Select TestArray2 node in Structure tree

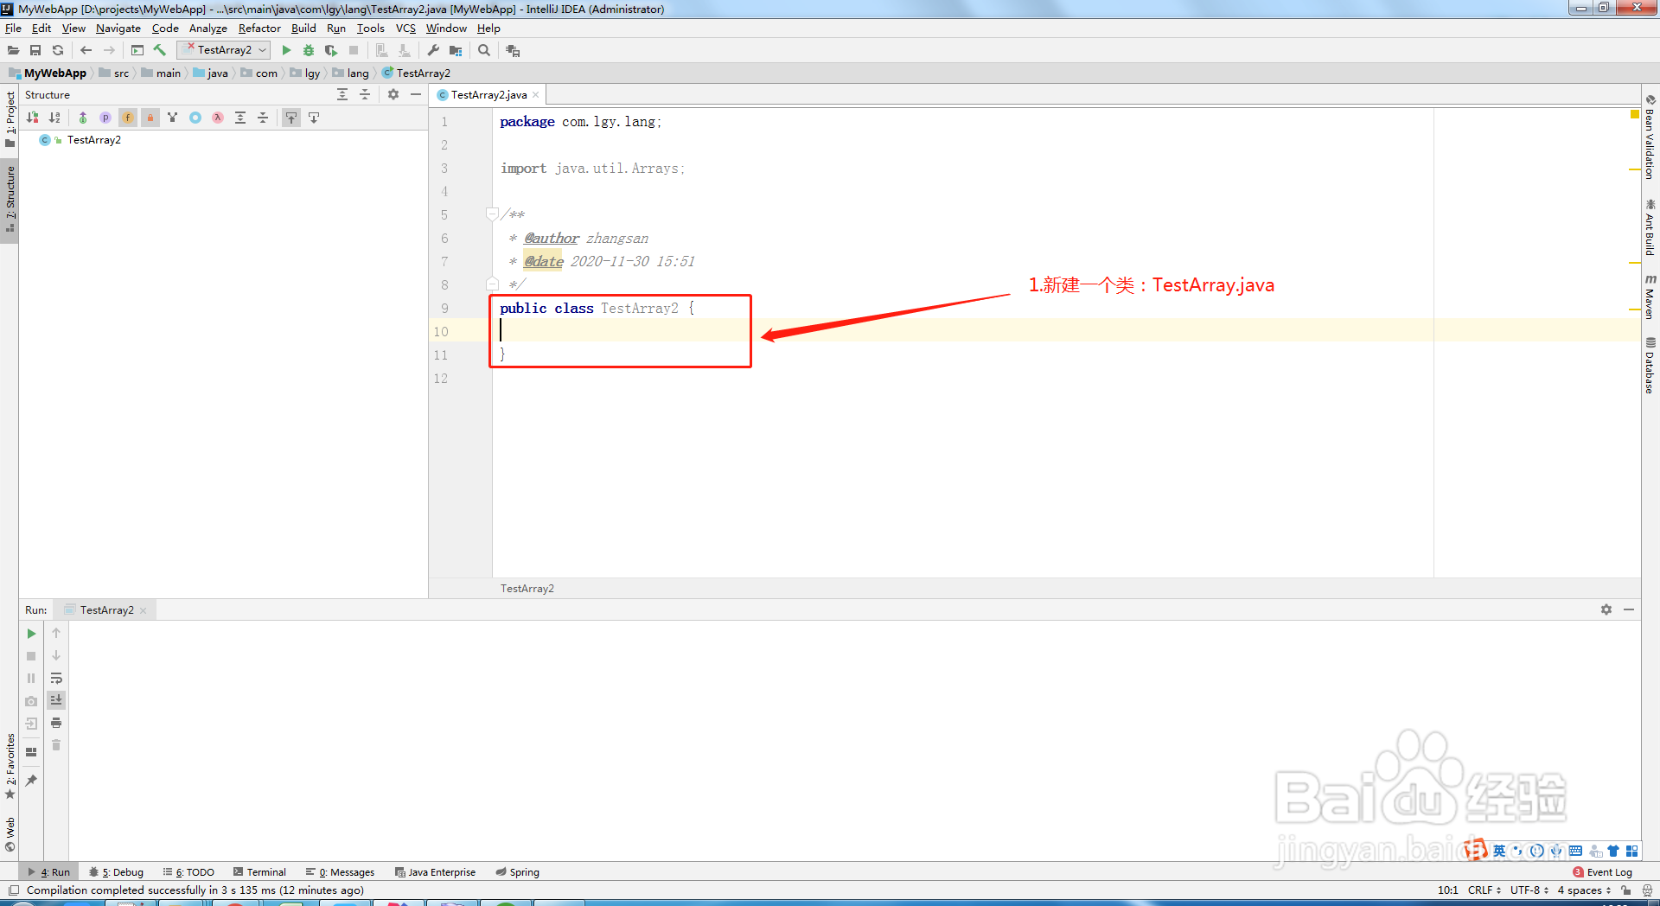[x=93, y=140]
